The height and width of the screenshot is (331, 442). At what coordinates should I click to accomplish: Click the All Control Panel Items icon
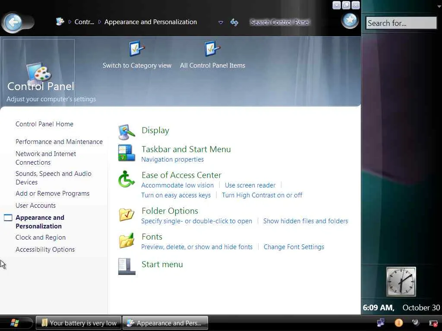click(212, 49)
